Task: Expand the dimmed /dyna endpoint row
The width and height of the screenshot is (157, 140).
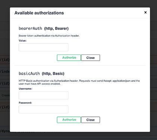Action: [5, 131]
